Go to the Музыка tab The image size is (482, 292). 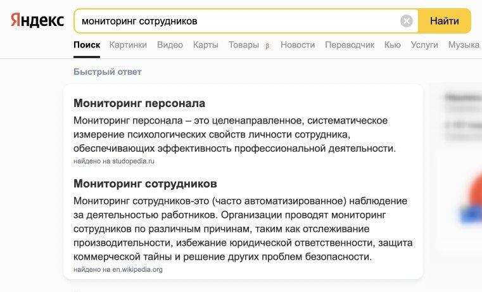464,45
